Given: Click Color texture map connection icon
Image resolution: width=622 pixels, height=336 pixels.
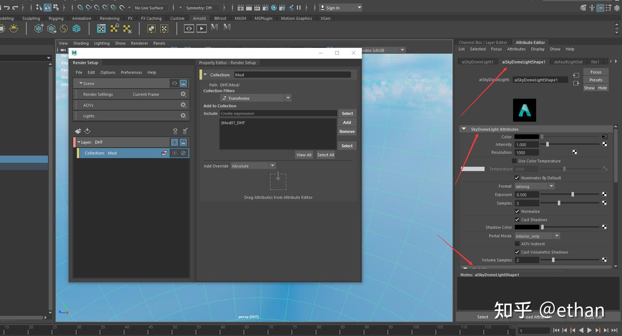Looking at the screenshot, I should [x=604, y=137].
